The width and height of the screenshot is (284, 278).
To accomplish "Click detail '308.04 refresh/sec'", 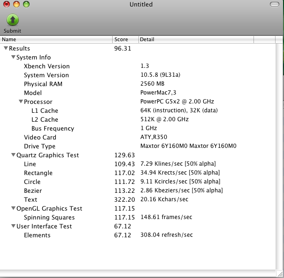I will tap(167, 234).
